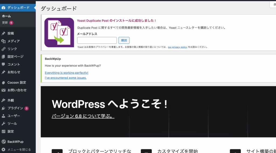Open the 表示オプション tab at top right

coord(273,5)
